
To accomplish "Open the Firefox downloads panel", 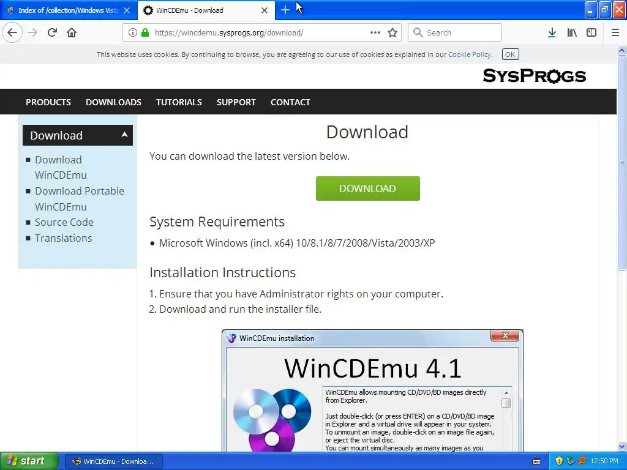I will (552, 32).
